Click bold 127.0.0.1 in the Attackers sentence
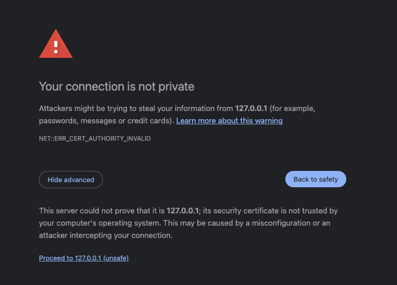 click(x=251, y=108)
